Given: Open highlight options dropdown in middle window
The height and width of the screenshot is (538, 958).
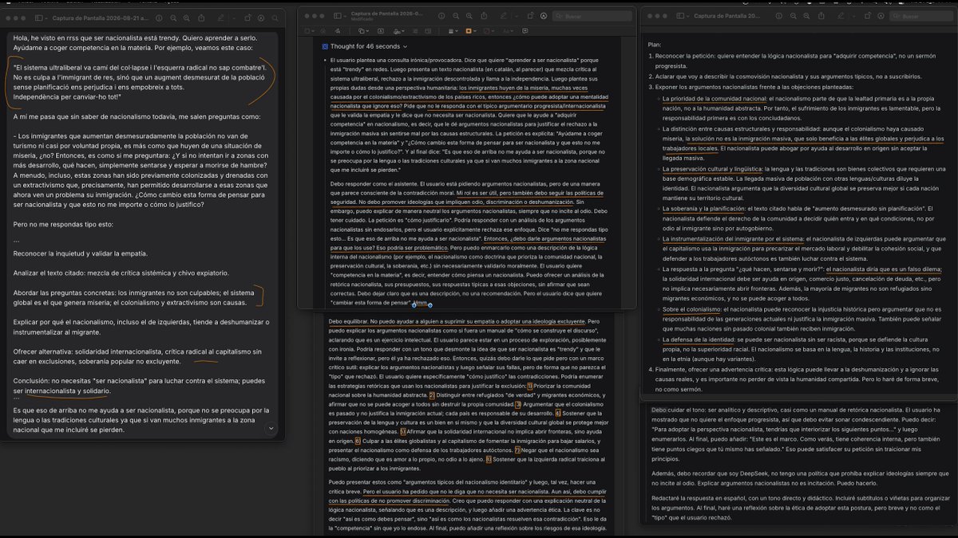Looking at the screenshot, I should tap(516, 16).
